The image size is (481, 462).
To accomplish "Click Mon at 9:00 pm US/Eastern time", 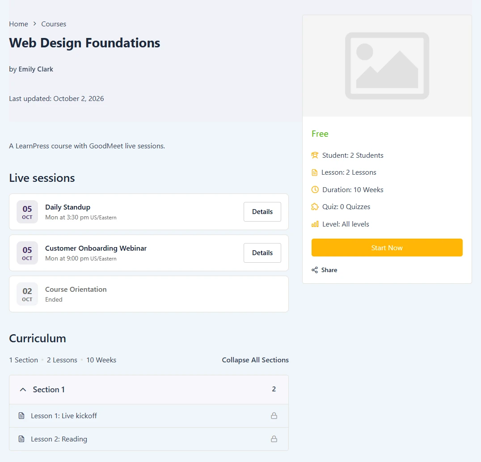I will [81, 258].
